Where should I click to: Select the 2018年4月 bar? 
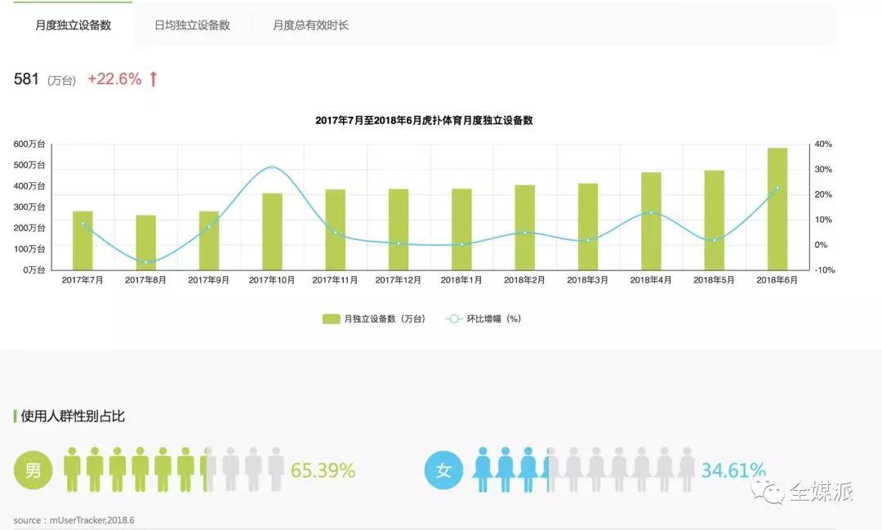pos(651,221)
